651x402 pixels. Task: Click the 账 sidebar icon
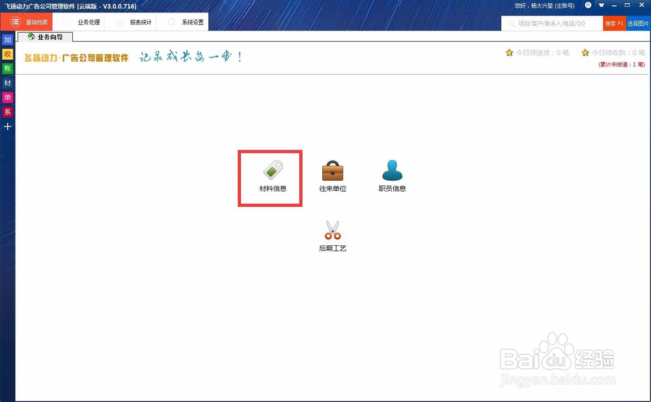pyautogui.click(x=7, y=68)
